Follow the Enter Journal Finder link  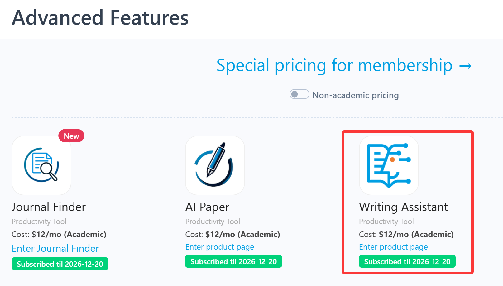pos(55,248)
